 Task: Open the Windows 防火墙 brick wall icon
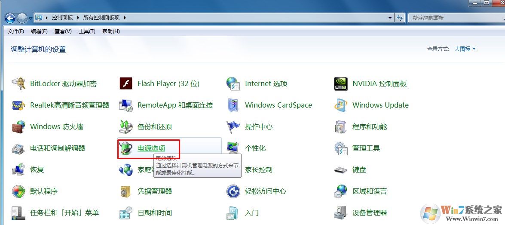coord(18,126)
